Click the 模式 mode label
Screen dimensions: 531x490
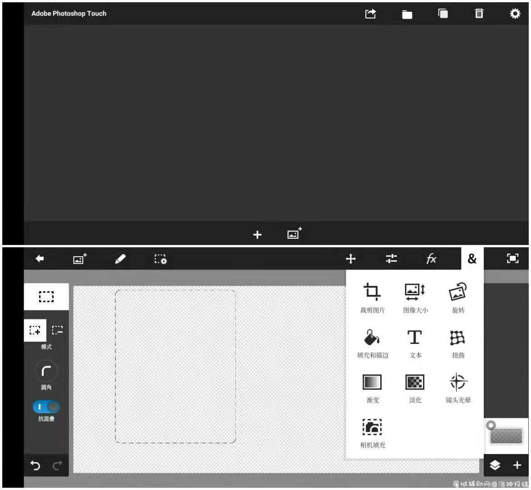click(46, 347)
